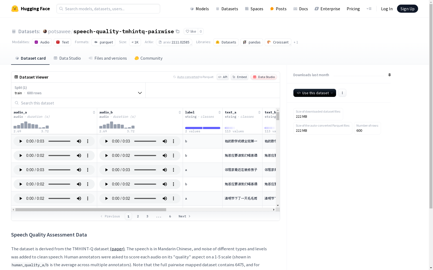
Task: Open Posts in the top navigation
Action: tap(278, 9)
